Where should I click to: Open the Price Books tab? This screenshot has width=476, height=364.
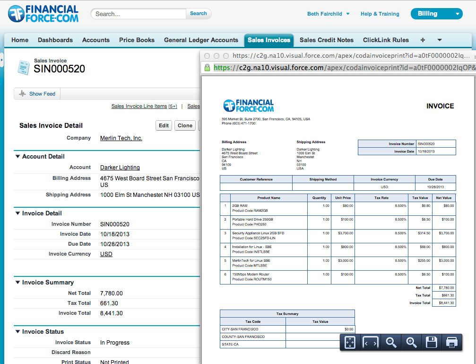coord(137,40)
